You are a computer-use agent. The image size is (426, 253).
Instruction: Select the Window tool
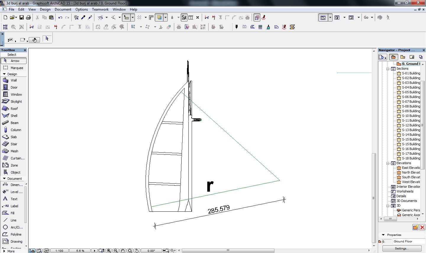[14, 94]
